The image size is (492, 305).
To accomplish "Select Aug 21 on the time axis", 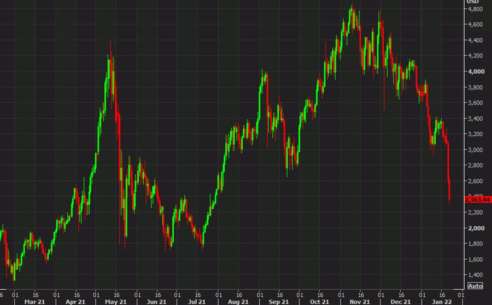I will pyautogui.click(x=238, y=300).
